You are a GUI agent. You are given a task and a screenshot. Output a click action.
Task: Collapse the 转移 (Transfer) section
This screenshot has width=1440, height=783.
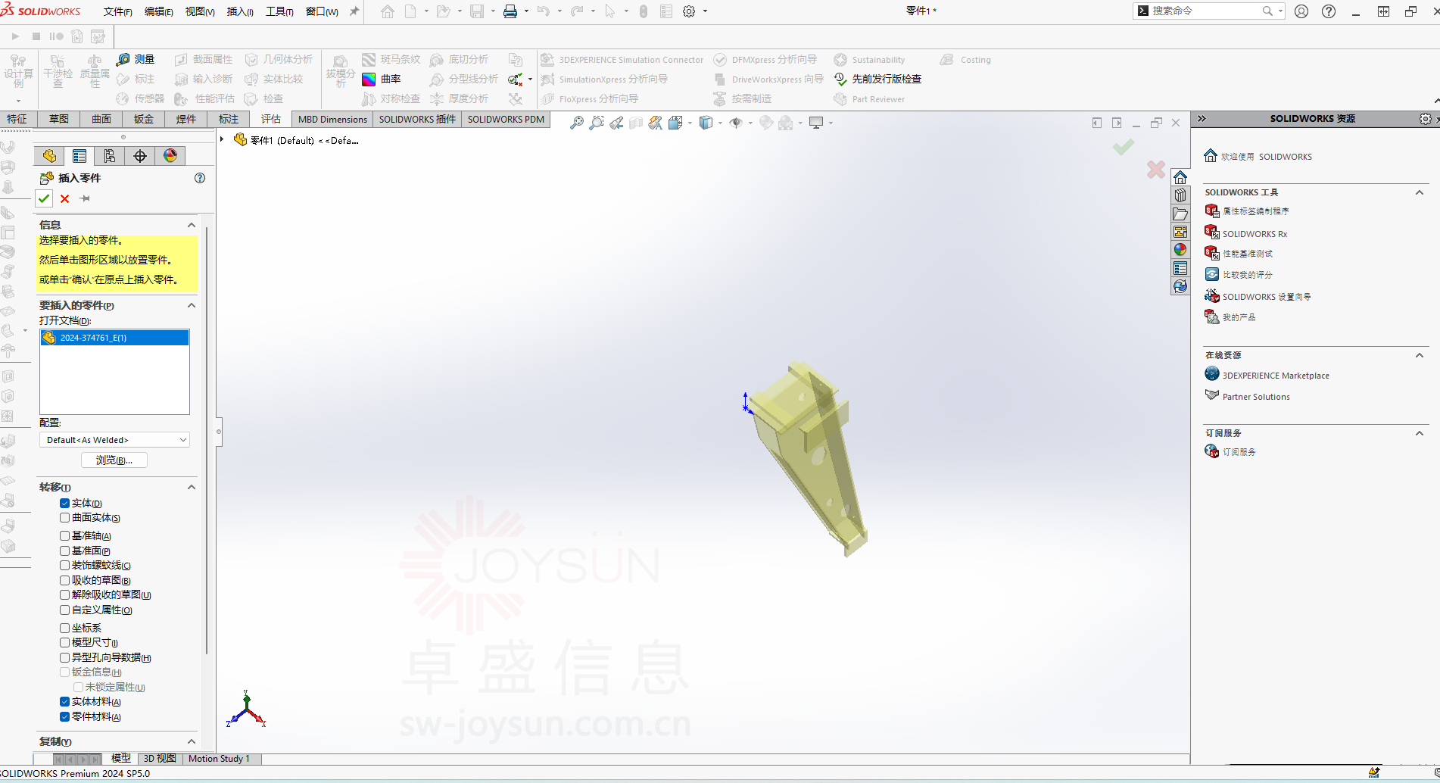(192, 487)
